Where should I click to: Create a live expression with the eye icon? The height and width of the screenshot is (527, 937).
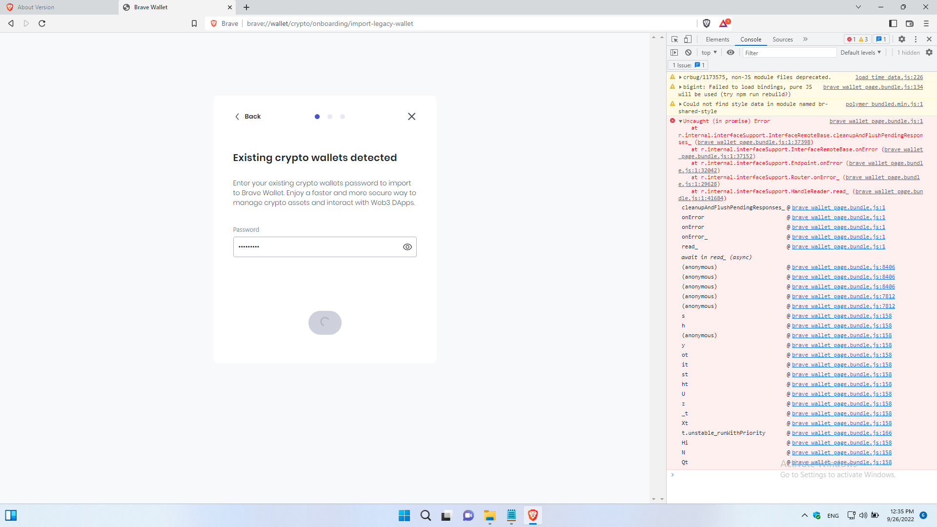point(731,52)
